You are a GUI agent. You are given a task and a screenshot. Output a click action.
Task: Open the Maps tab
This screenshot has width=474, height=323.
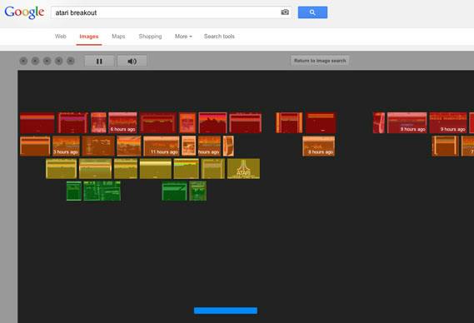[118, 37]
